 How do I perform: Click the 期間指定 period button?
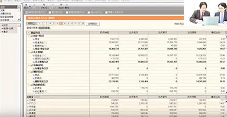[x=31, y=23]
